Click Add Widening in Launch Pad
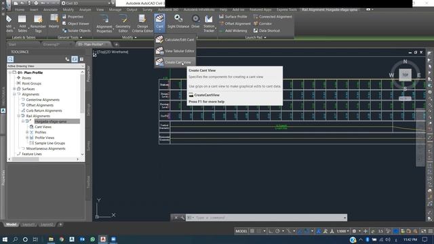The width and height of the screenshot is (434, 244). click(233, 30)
